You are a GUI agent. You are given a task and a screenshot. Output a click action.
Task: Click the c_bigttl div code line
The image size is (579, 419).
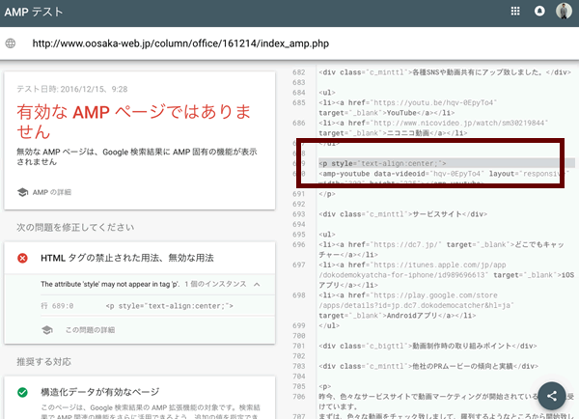(x=427, y=346)
